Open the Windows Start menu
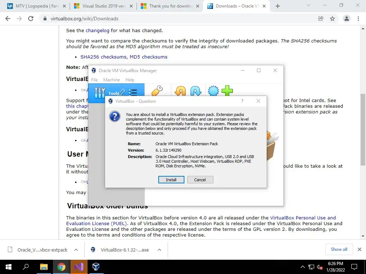The image size is (366, 274). point(9,267)
